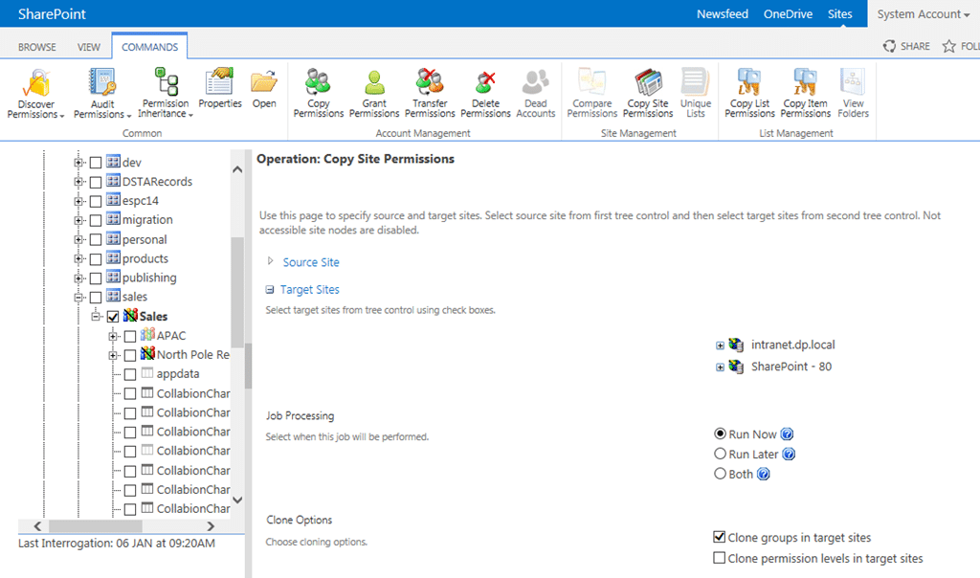The width and height of the screenshot is (980, 578).
Task: Switch to the VIEW tab
Action: tap(89, 47)
